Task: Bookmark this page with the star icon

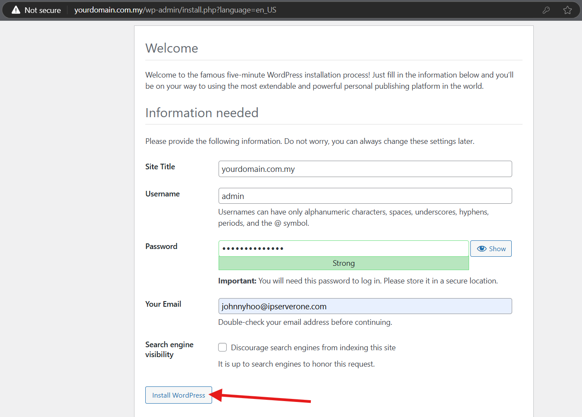Action: (x=567, y=10)
